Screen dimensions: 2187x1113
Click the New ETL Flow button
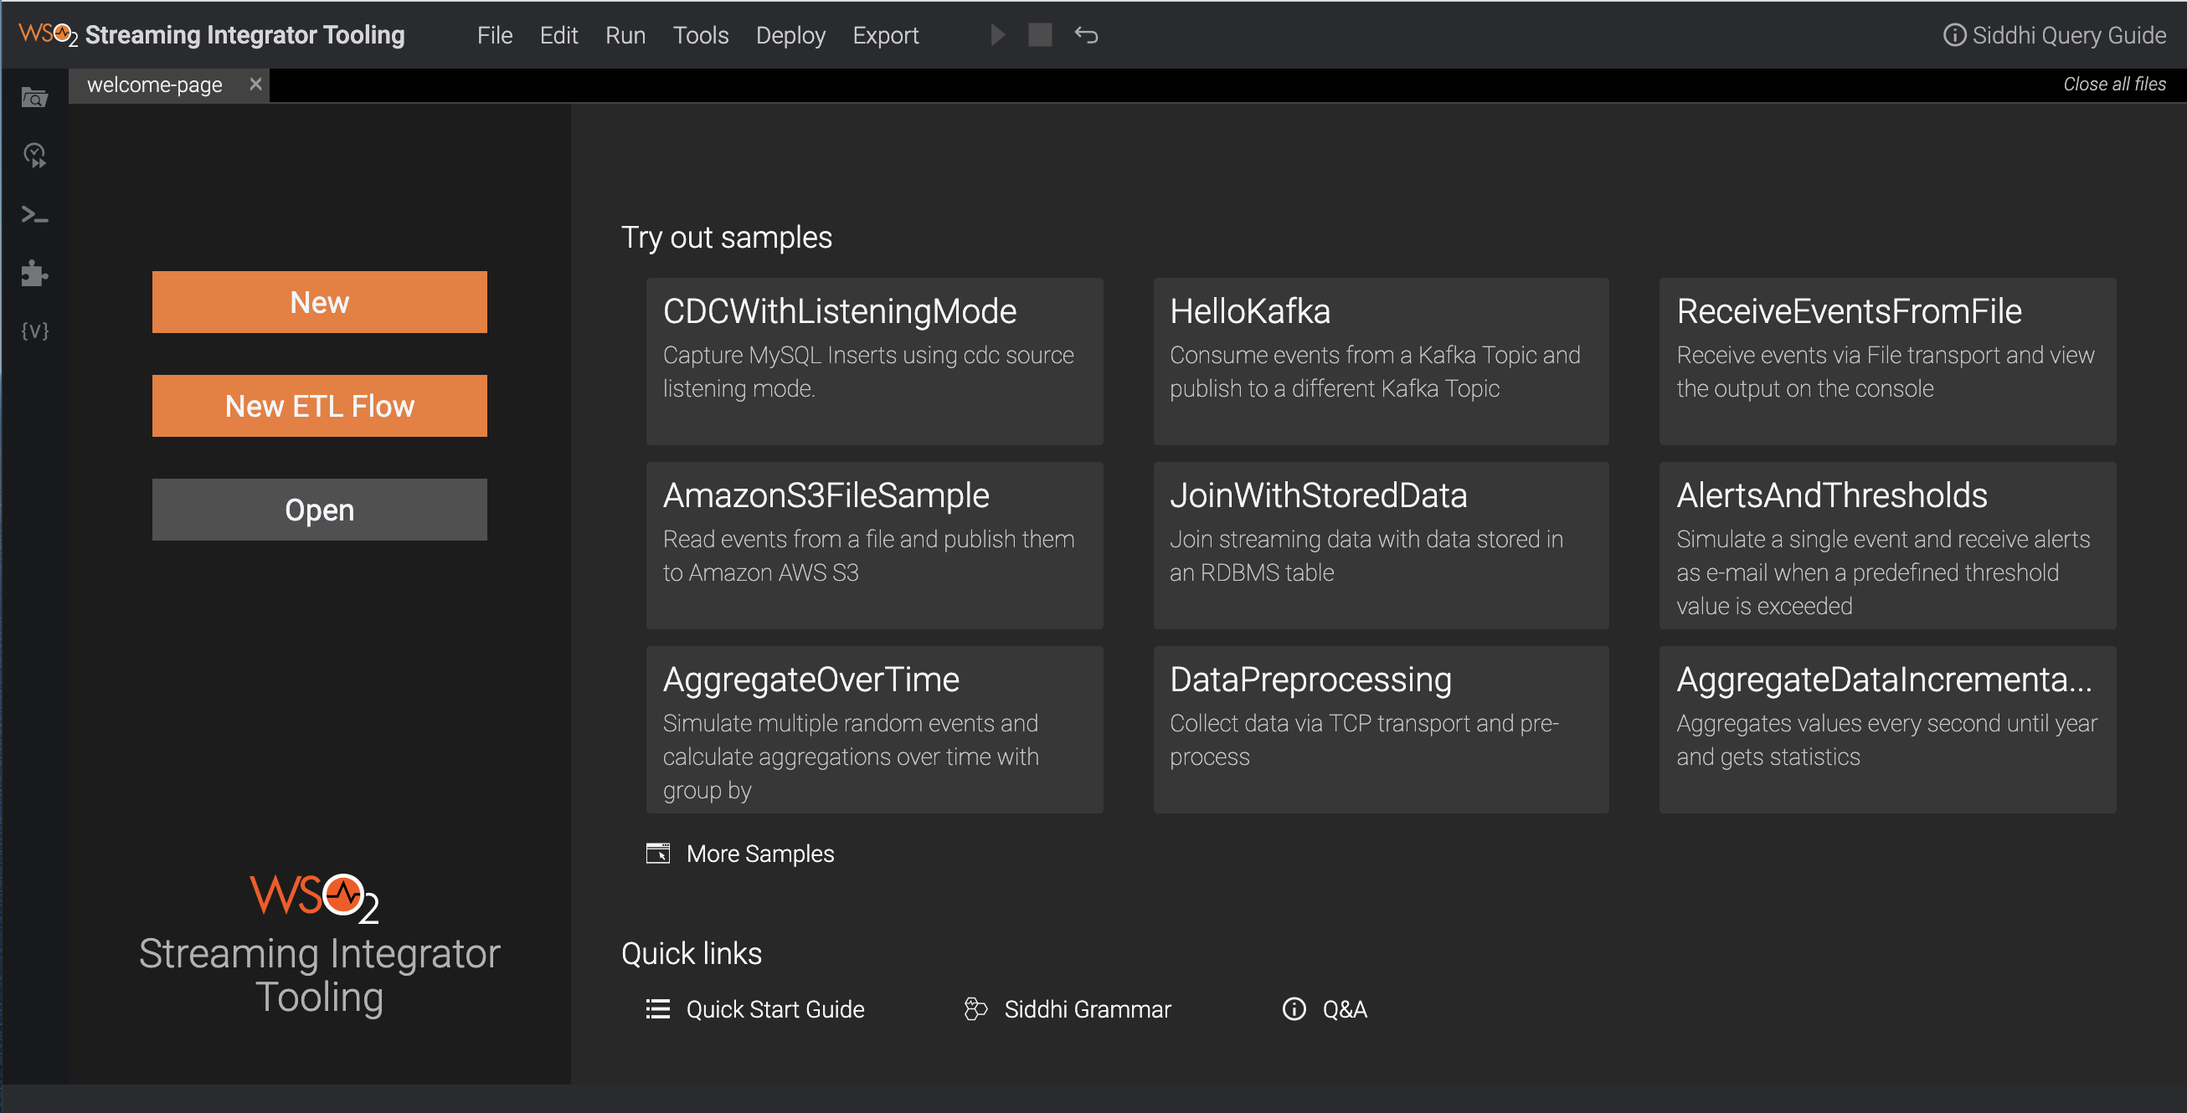pyautogui.click(x=319, y=406)
